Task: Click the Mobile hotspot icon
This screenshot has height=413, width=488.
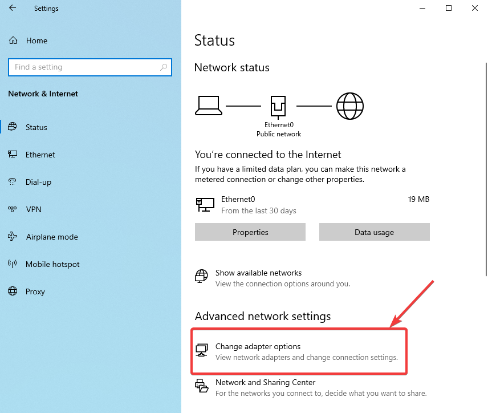Action: click(13, 264)
